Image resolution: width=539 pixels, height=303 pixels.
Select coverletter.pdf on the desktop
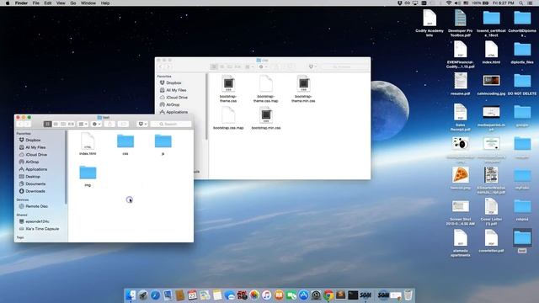491,241
